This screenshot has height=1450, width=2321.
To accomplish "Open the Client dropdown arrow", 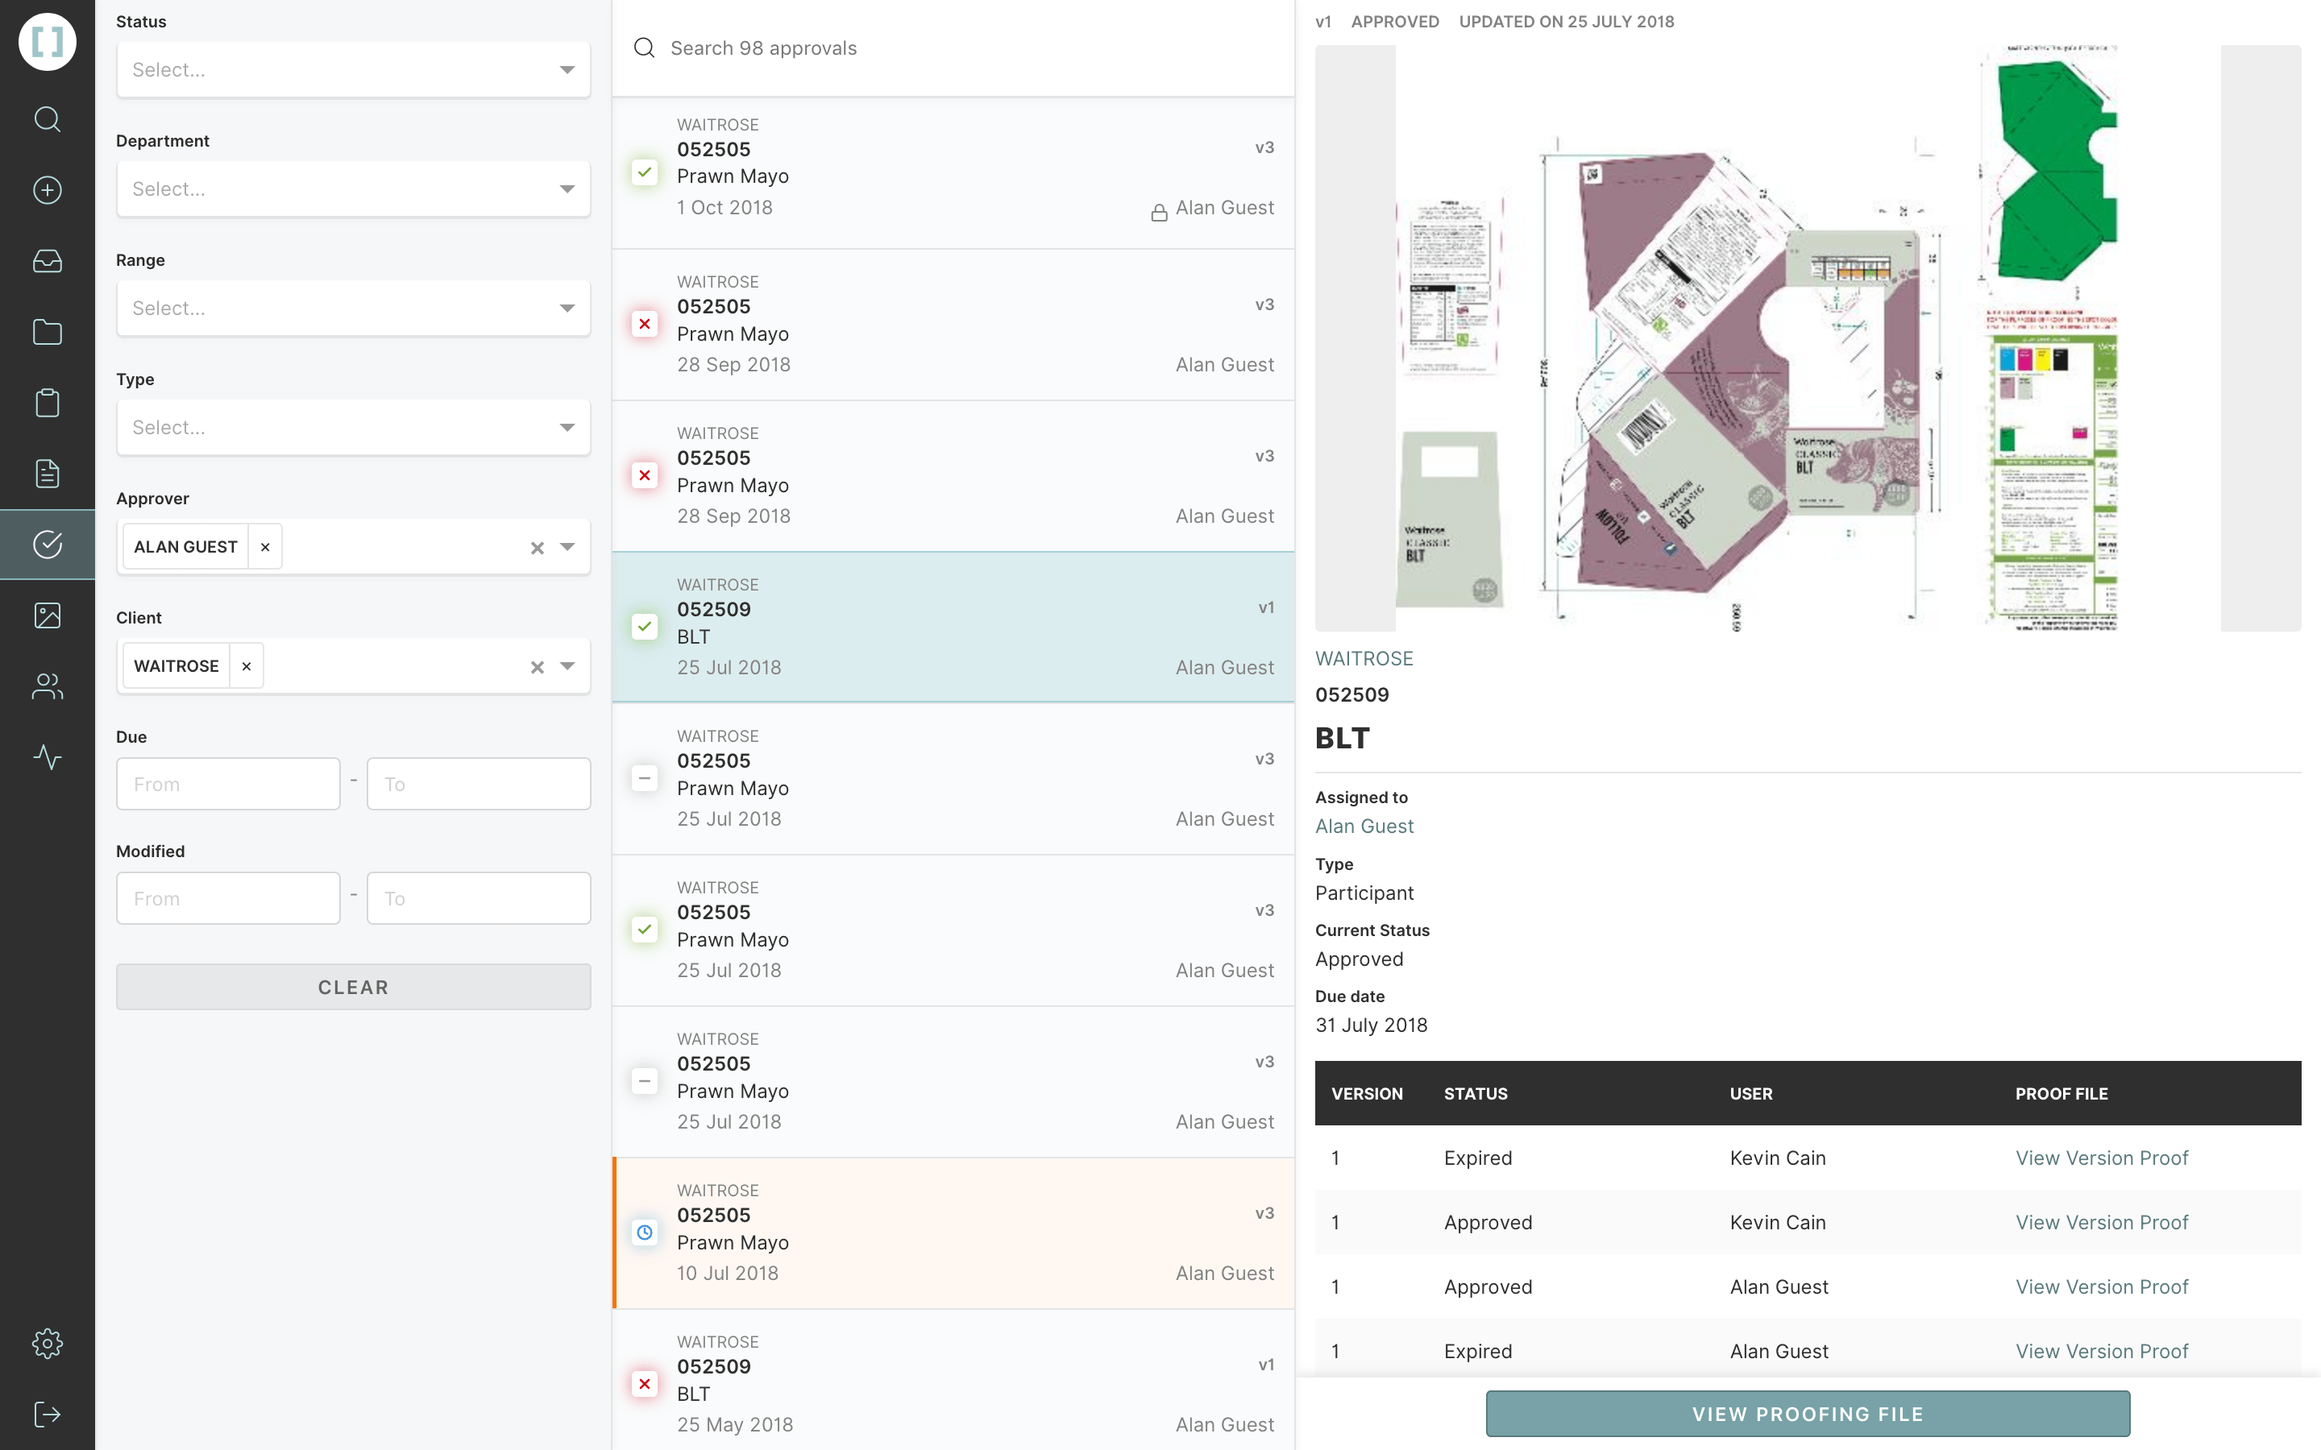I will click(x=567, y=665).
